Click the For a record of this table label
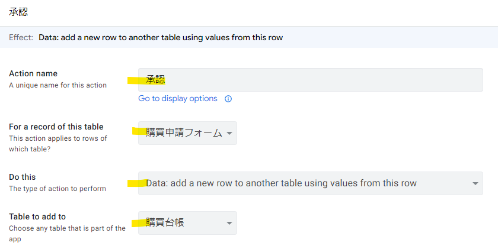This screenshot has width=498, height=249. pos(56,127)
